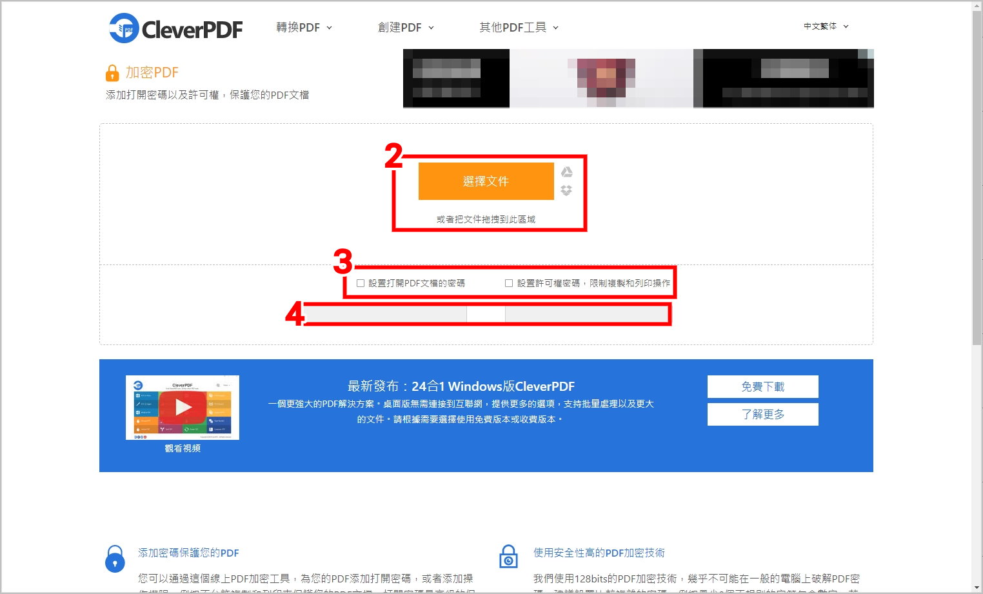Click the page vertical scrollbar
983x594 pixels.
tap(977, 297)
